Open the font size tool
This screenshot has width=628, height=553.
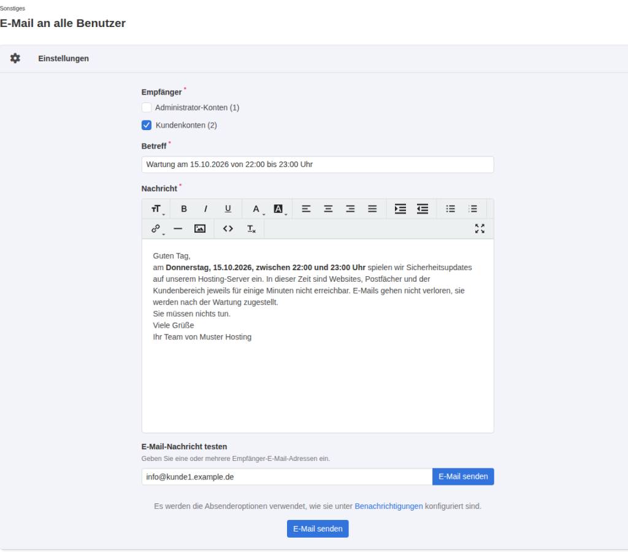(x=156, y=209)
